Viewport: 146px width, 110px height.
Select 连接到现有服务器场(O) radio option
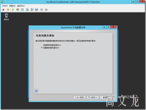click(x=51, y=45)
